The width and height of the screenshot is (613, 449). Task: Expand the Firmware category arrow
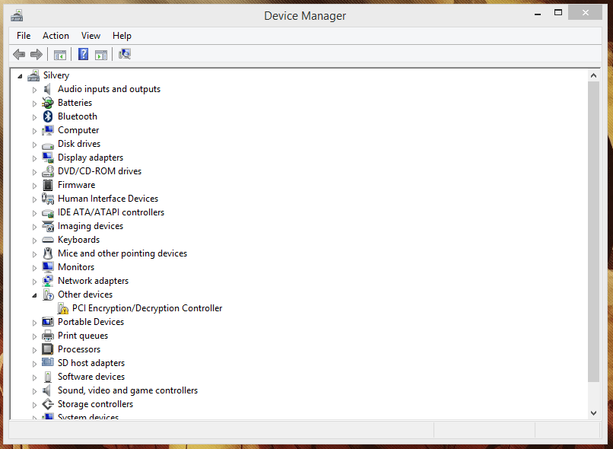point(34,186)
